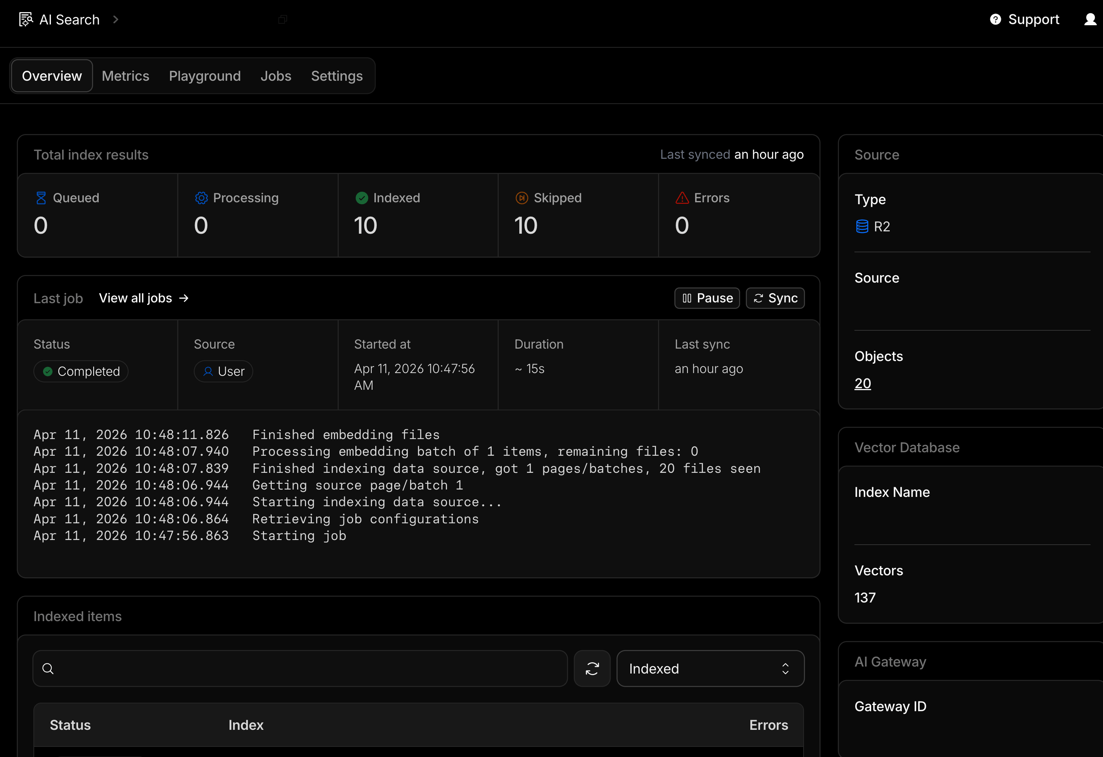Go to the Settings tab
The image size is (1103, 757).
[336, 76]
